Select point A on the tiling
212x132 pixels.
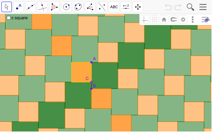(x=91, y=62)
